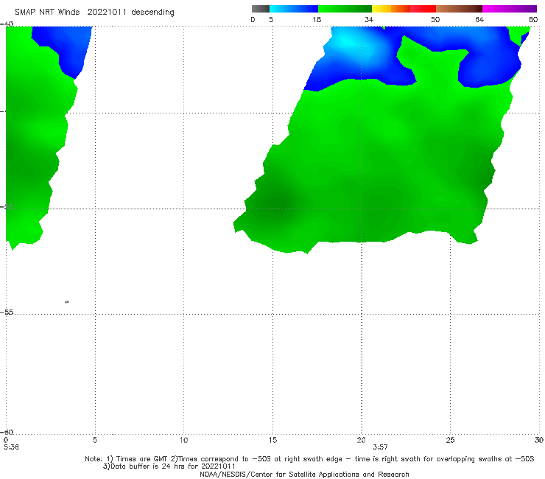Click the longitude axis label '5'
The width and height of the screenshot is (545, 479).
[94, 441]
